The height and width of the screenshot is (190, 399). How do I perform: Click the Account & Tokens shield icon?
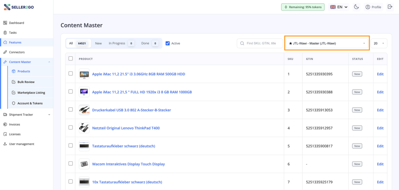click(x=14, y=103)
